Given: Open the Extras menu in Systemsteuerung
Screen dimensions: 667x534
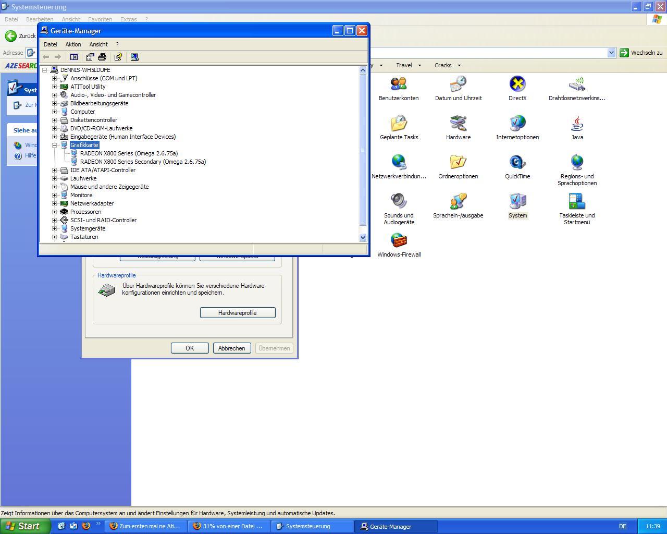Looking at the screenshot, I should [x=129, y=19].
